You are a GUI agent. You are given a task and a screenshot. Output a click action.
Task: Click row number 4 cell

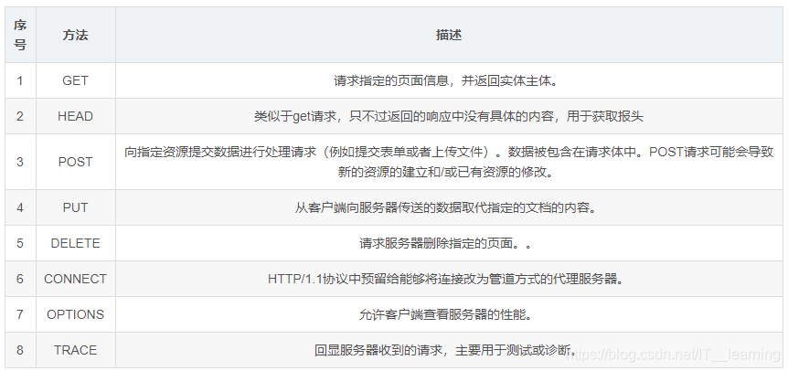[x=20, y=207]
